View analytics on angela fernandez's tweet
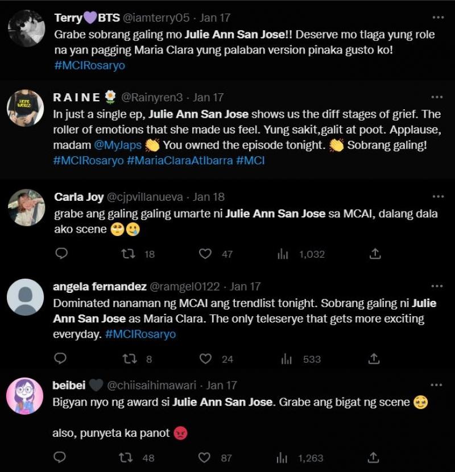The image size is (455, 472). tap(284, 359)
